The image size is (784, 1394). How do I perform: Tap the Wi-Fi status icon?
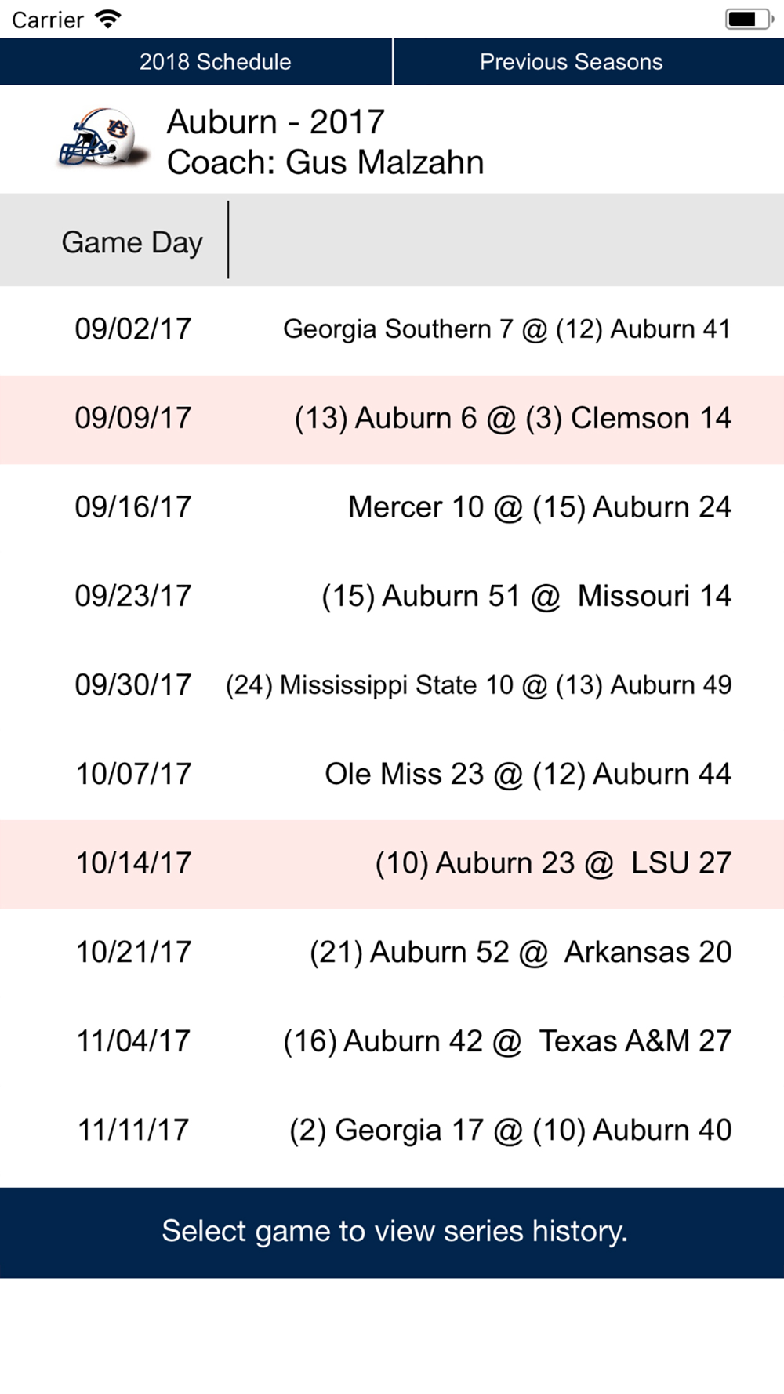108,19
